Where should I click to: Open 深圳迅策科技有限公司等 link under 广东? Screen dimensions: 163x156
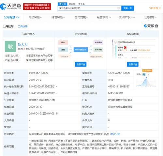(x=39, y=60)
